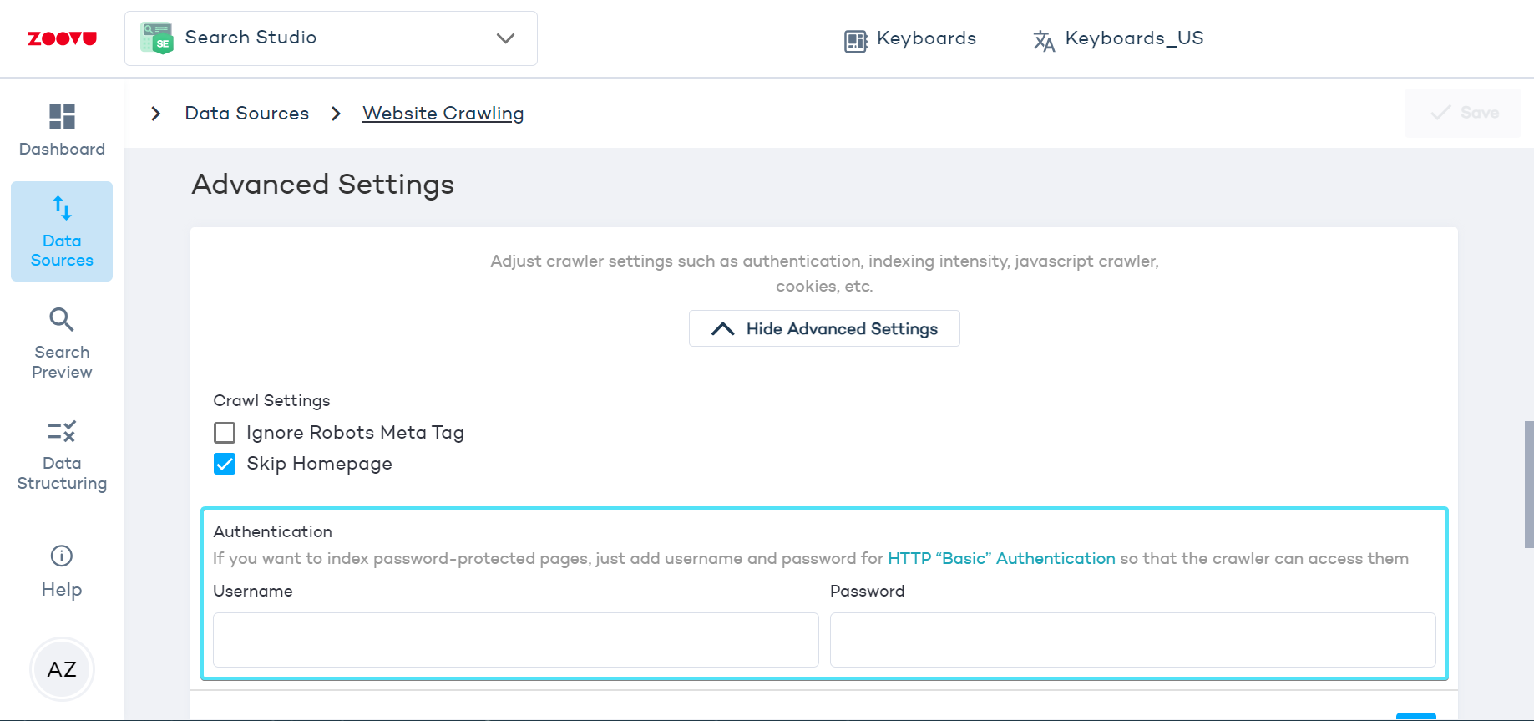Click the Keyboards project icon
Viewport: 1534px width, 721px height.
click(856, 40)
